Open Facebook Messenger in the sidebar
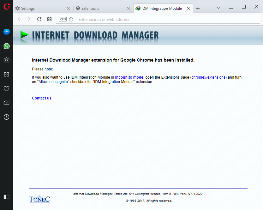263x210 pixels. (7, 32)
